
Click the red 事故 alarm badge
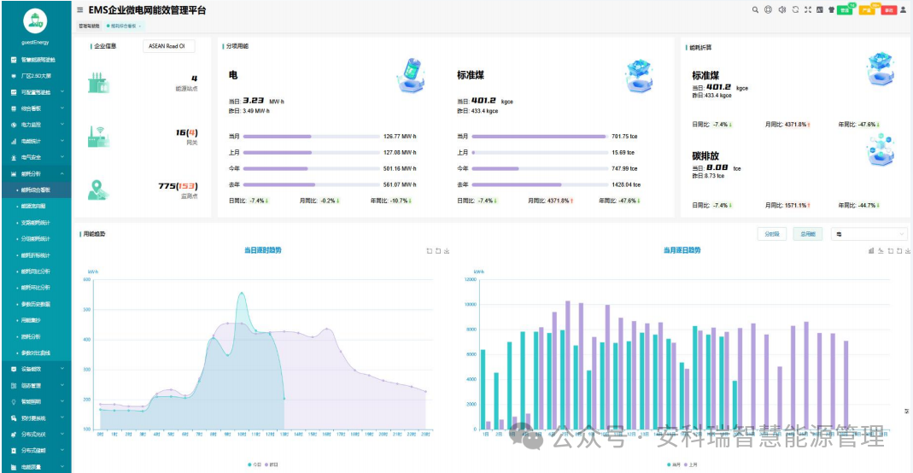click(888, 10)
